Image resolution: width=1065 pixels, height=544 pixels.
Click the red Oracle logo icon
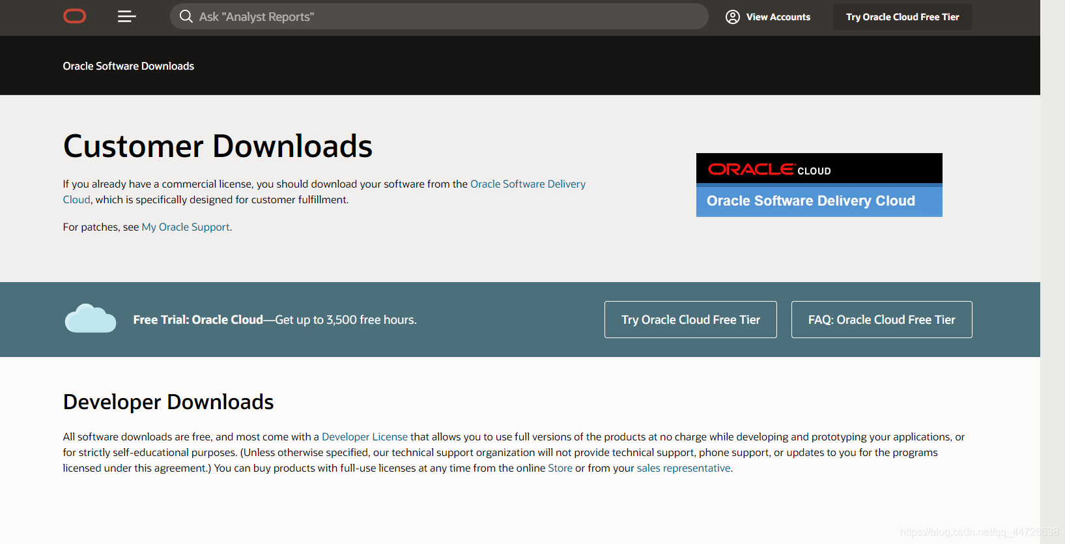coord(75,16)
